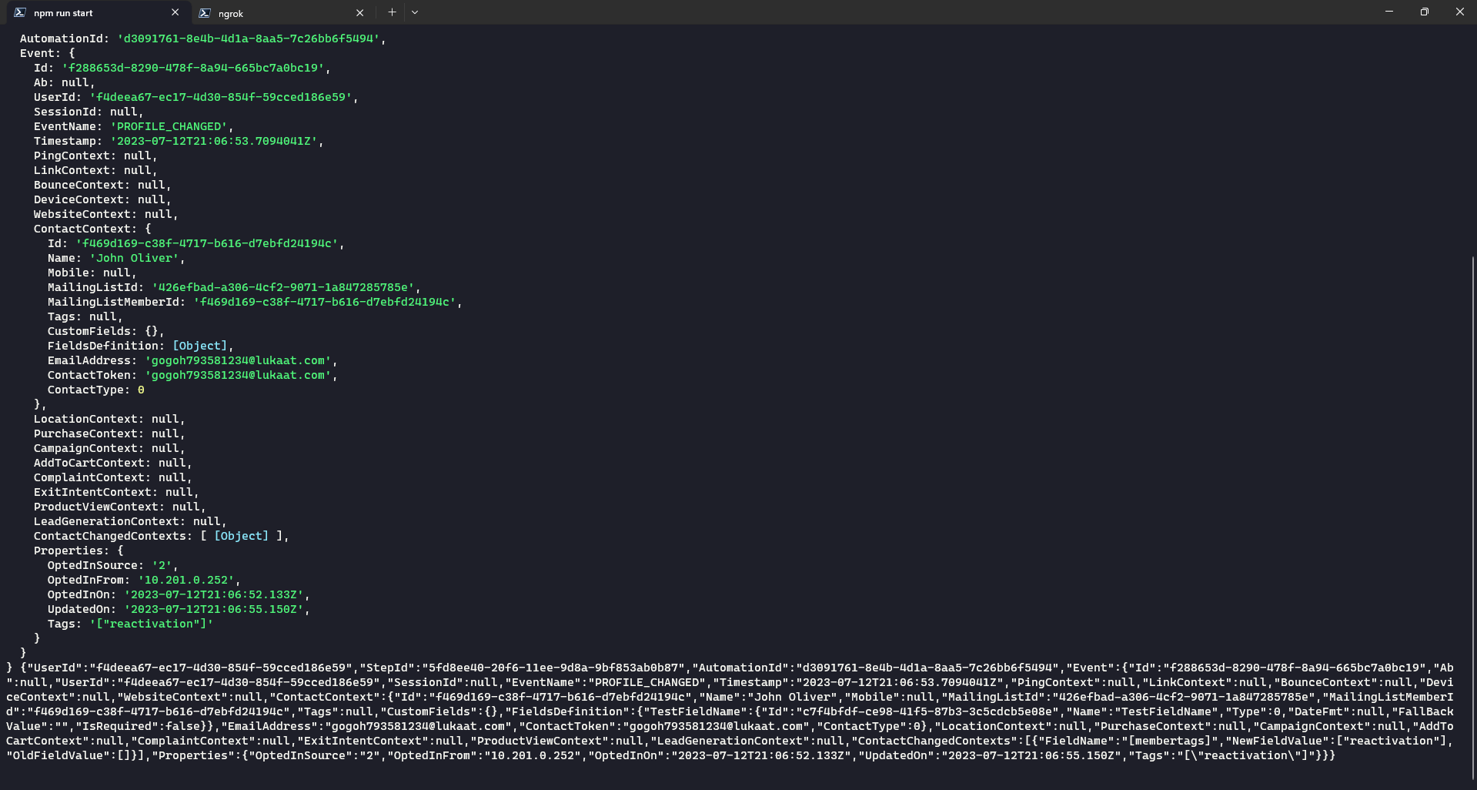Image resolution: width=1477 pixels, height=790 pixels.
Task: Click the 'ProductViewContext: null' line
Action: (x=120, y=507)
